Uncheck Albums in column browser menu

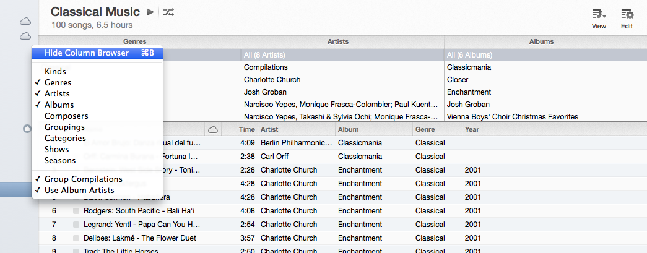97,105
